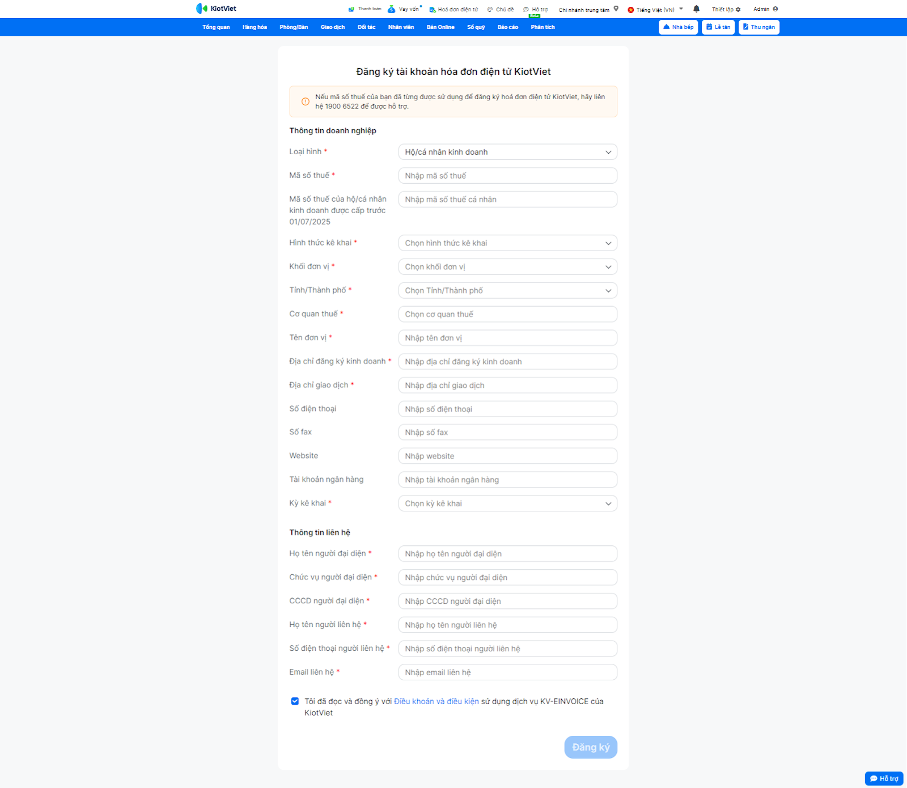Screen dimensions: 907x788
Task: Click the Lễ tân calendar icon
Action: [x=709, y=27]
